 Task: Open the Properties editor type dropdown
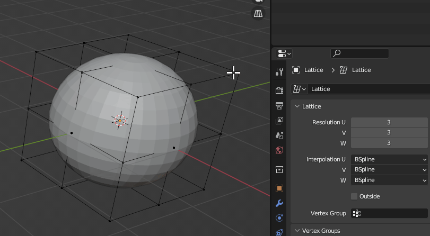pos(284,53)
